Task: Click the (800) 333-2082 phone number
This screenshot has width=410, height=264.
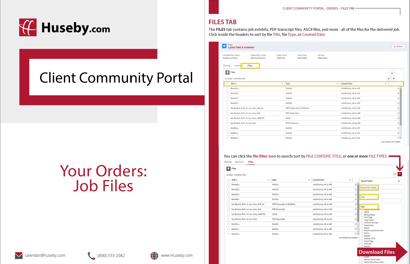Action: [111, 256]
